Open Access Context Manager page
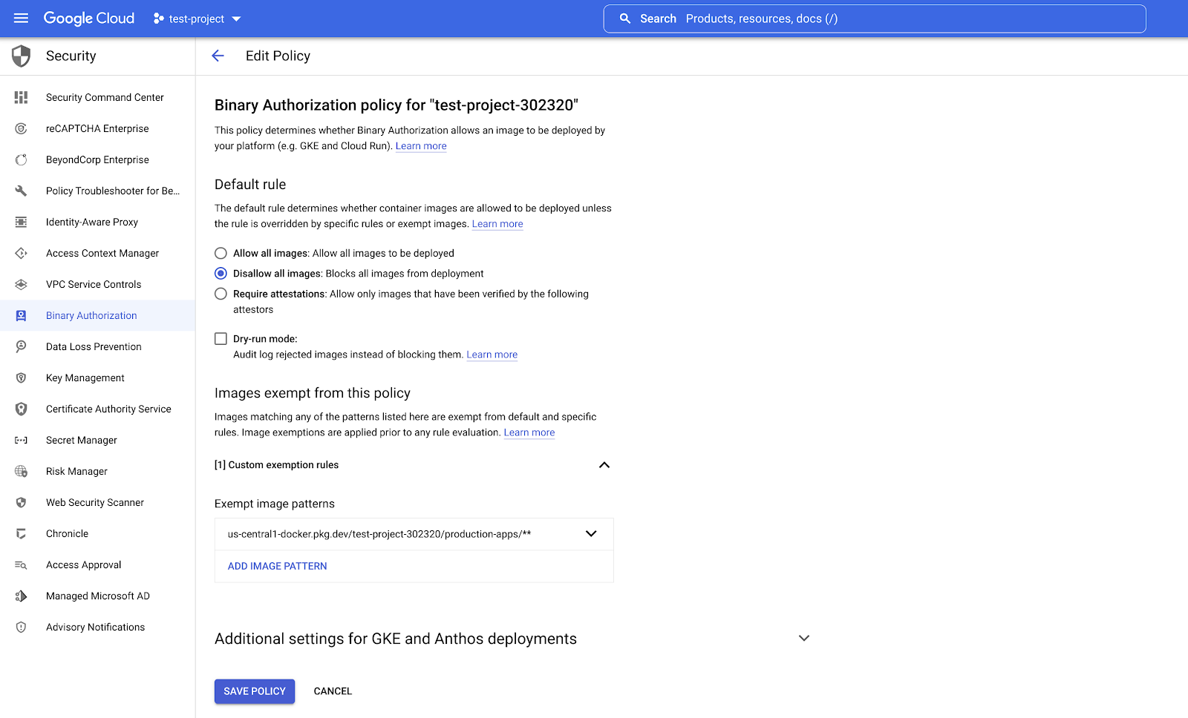1188x718 pixels. click(x=102, y=253)
